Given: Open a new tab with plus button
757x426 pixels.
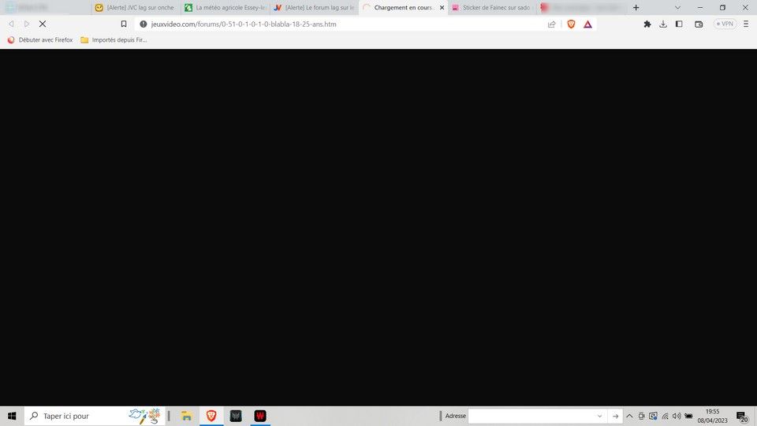Looking at the screenshot, I should pos(636,8).
